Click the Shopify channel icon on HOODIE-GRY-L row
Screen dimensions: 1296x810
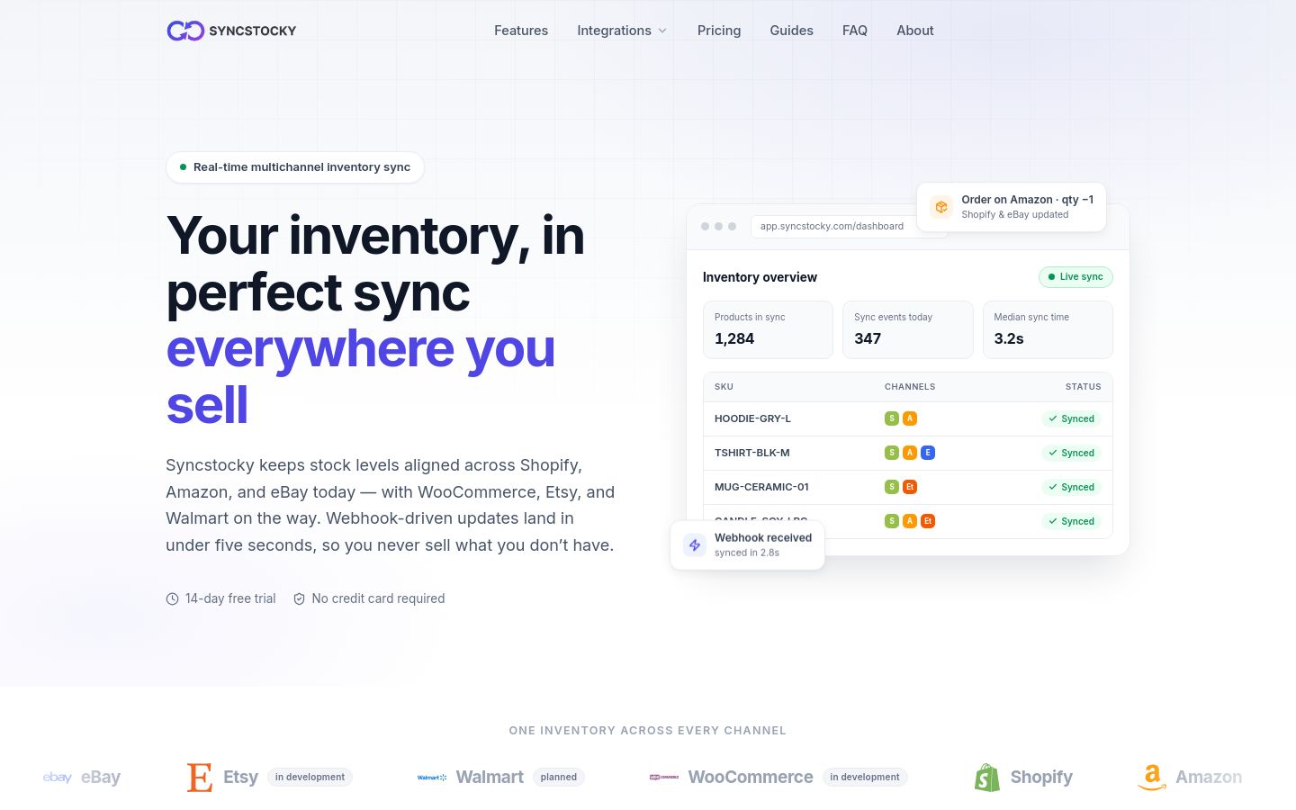pos(892,418)
